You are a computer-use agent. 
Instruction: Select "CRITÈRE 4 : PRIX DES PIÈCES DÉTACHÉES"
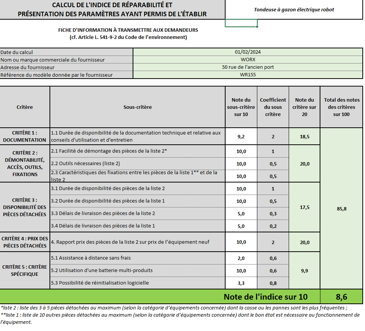25,242
